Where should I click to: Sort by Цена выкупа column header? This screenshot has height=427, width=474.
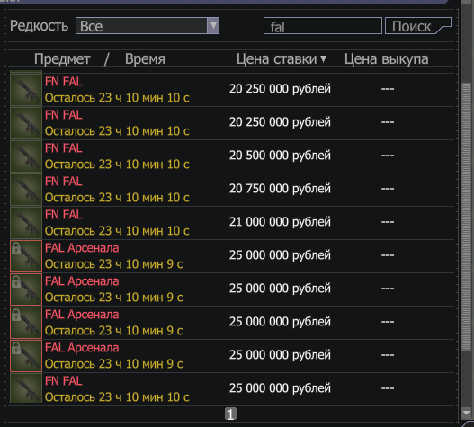387,59
